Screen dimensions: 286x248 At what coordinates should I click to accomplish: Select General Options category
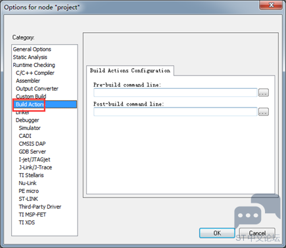32,49
